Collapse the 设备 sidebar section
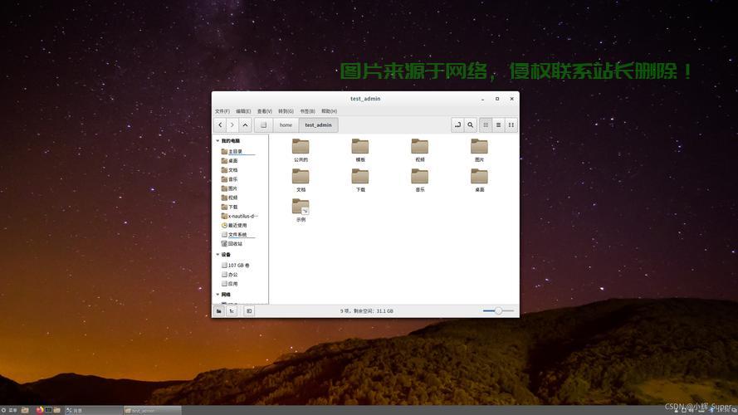The image size is (738, 415). click(x=217, y=255)
